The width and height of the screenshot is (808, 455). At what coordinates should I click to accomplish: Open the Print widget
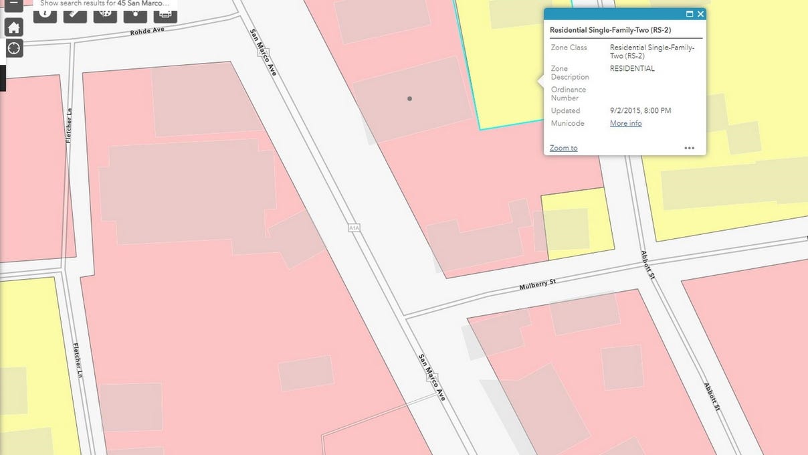coord(165,13)
